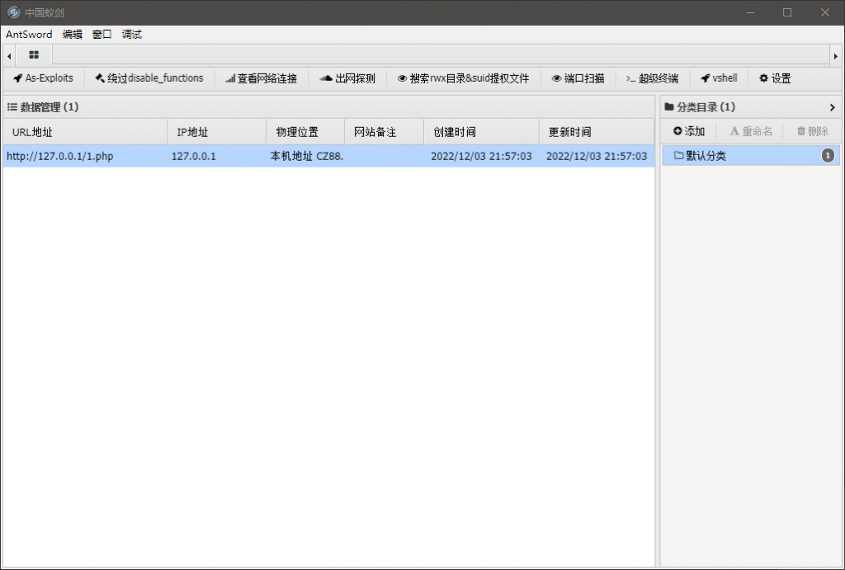Click the AntSword app icon in title bar
Viewport: 845px width, 570px height.
[x=13, y=12]
